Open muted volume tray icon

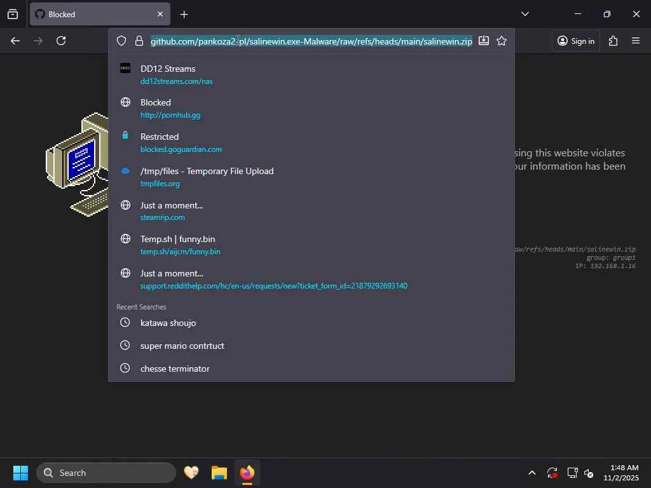588,473
